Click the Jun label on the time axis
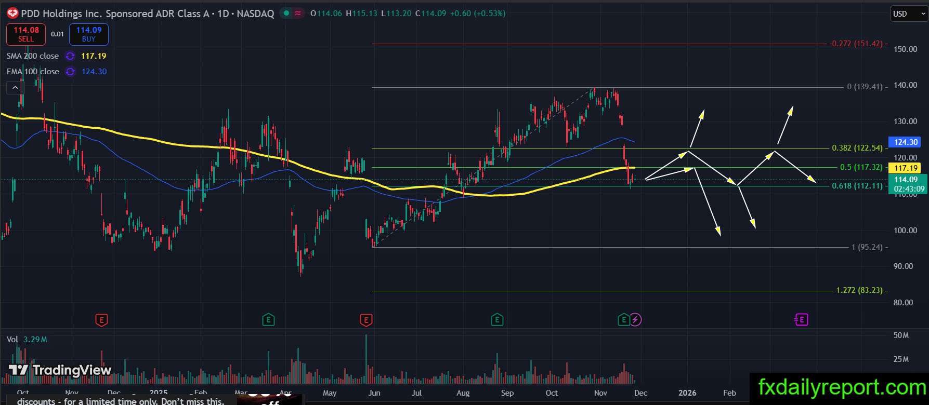The width and height of the screenshot is (929, 405). (x=374, y=393)
